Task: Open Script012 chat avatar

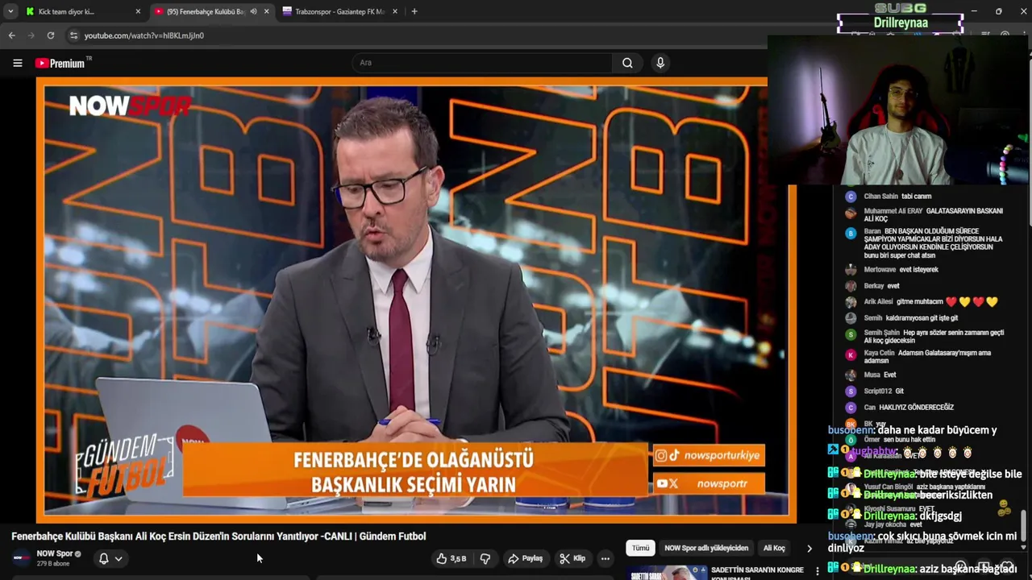Action: pos(851,391)
